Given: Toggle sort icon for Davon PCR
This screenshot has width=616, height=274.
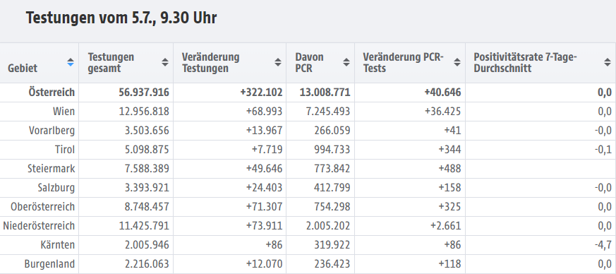Looking at the screenshot, I should coord(346,63).
